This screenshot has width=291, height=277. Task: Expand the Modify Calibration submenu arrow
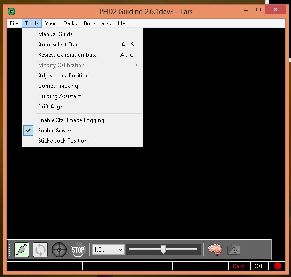137,65
